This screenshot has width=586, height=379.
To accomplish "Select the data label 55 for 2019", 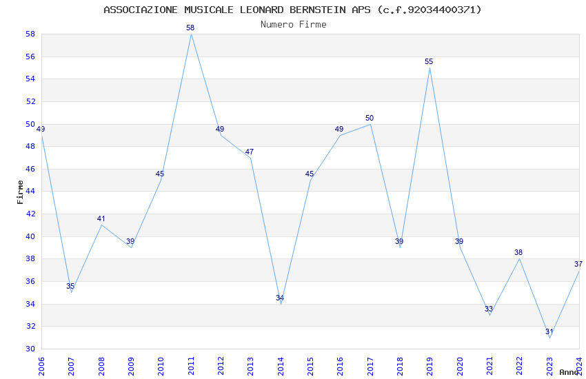I will pyautogui.click(x=429, y=61).
